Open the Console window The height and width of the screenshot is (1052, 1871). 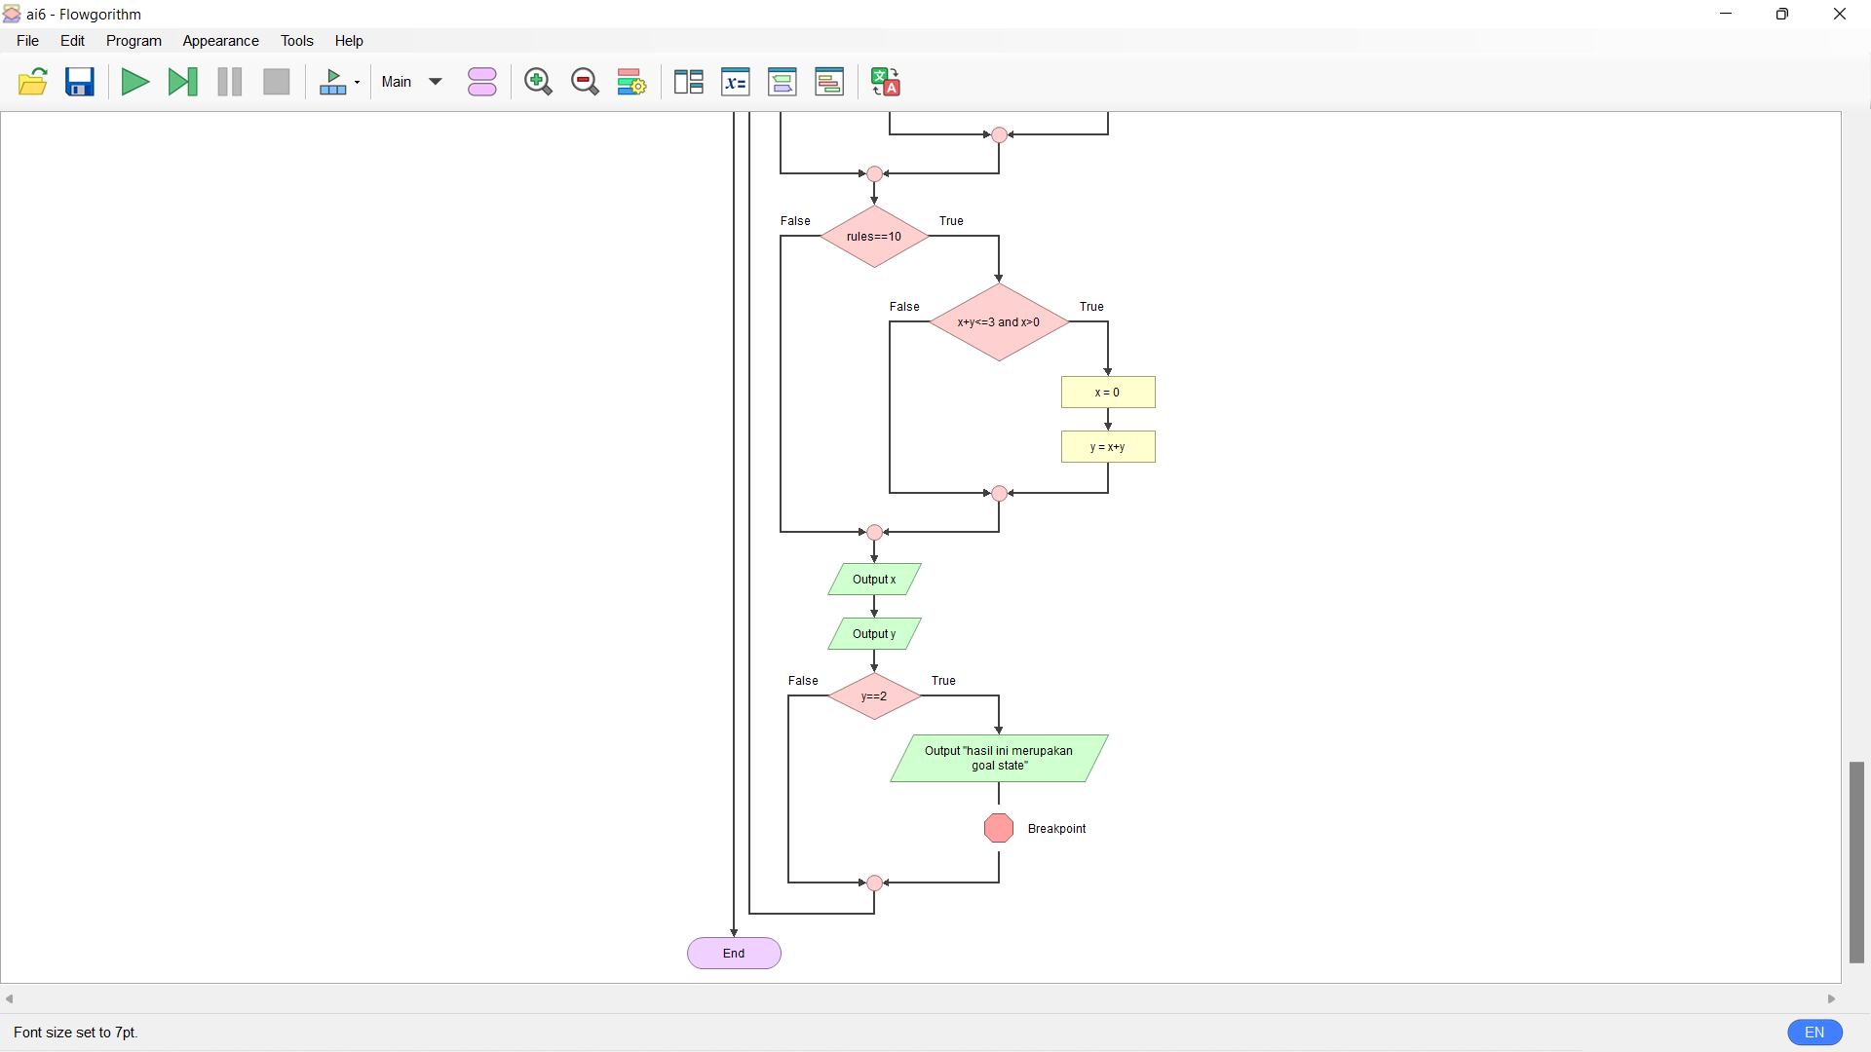coord(783,82)
